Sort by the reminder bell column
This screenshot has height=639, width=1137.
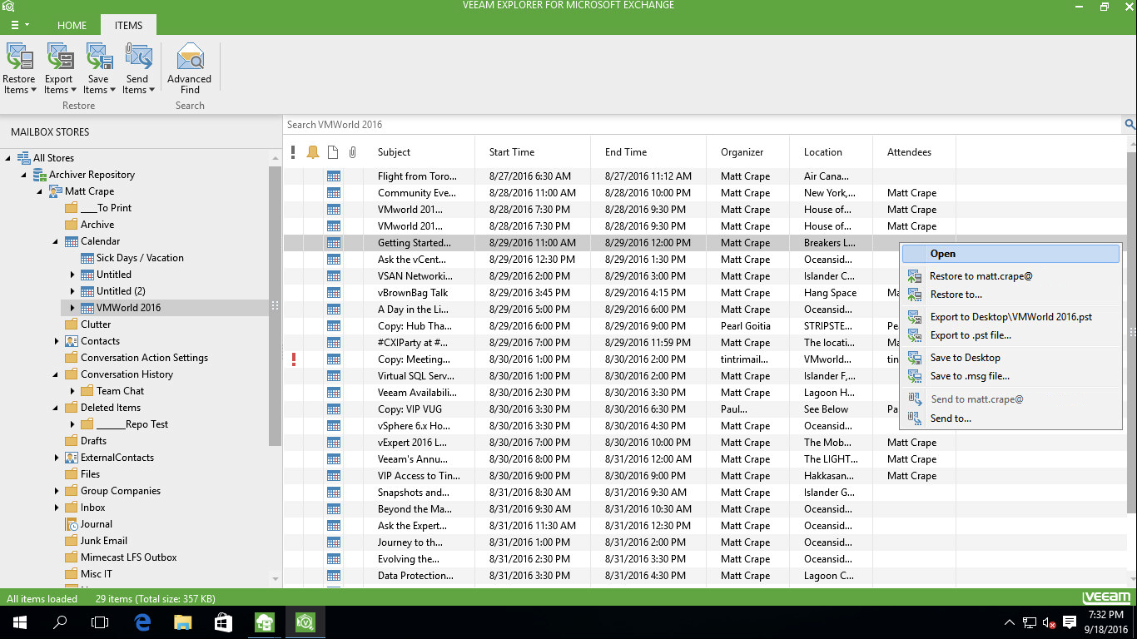pos(313,152)
